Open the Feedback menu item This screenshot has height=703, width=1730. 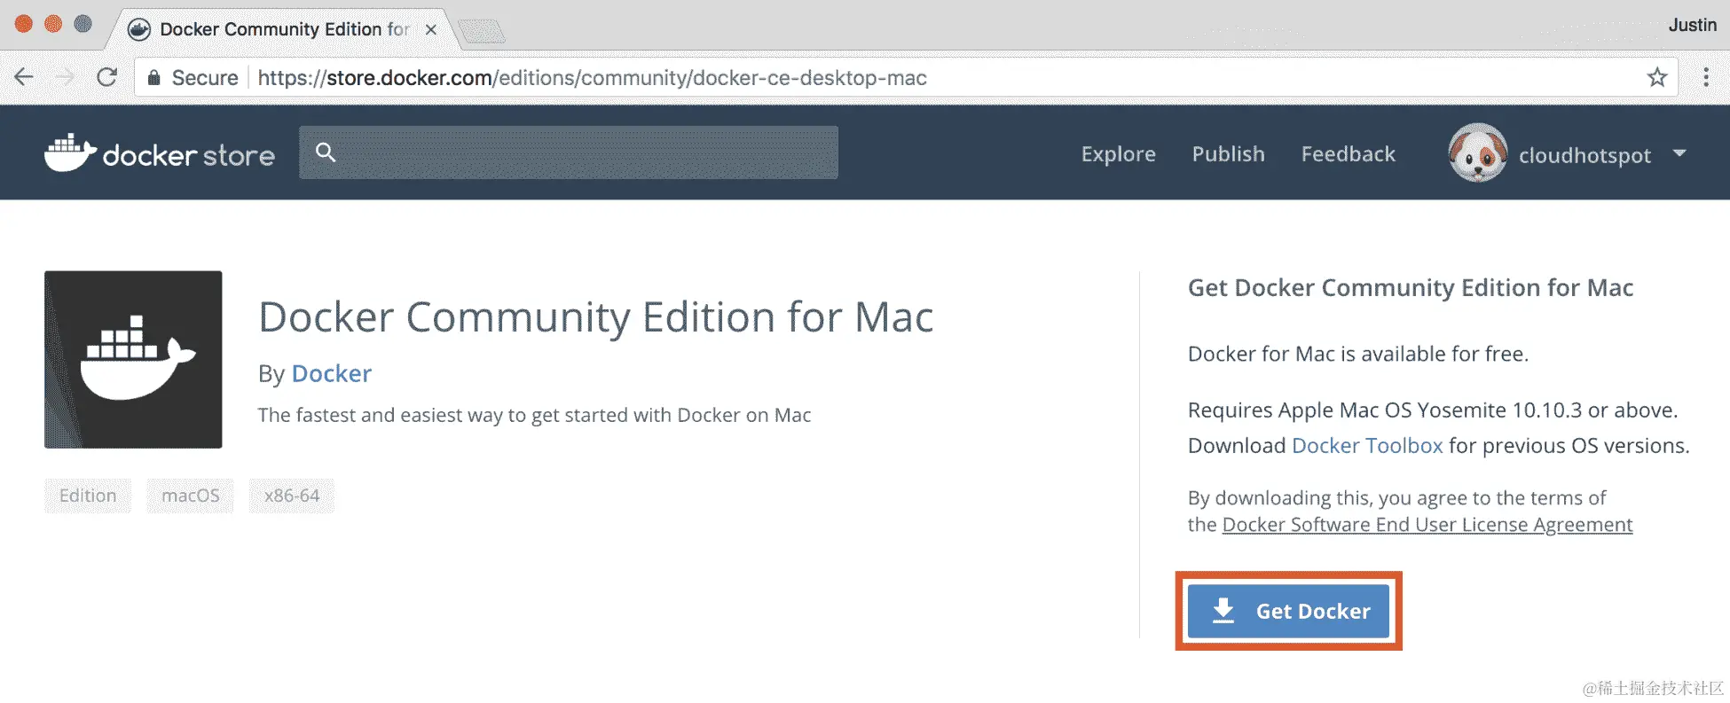click(x=1348, y=154)
